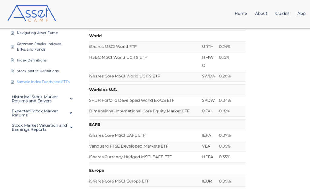Open the App menu item
Viewport: 310px width, 189px height.
[x=301, y=13]
